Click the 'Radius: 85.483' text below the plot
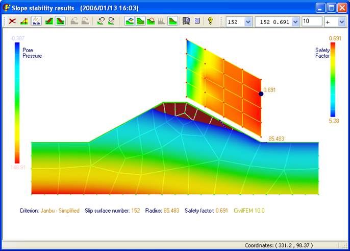 tap(162, 211)
